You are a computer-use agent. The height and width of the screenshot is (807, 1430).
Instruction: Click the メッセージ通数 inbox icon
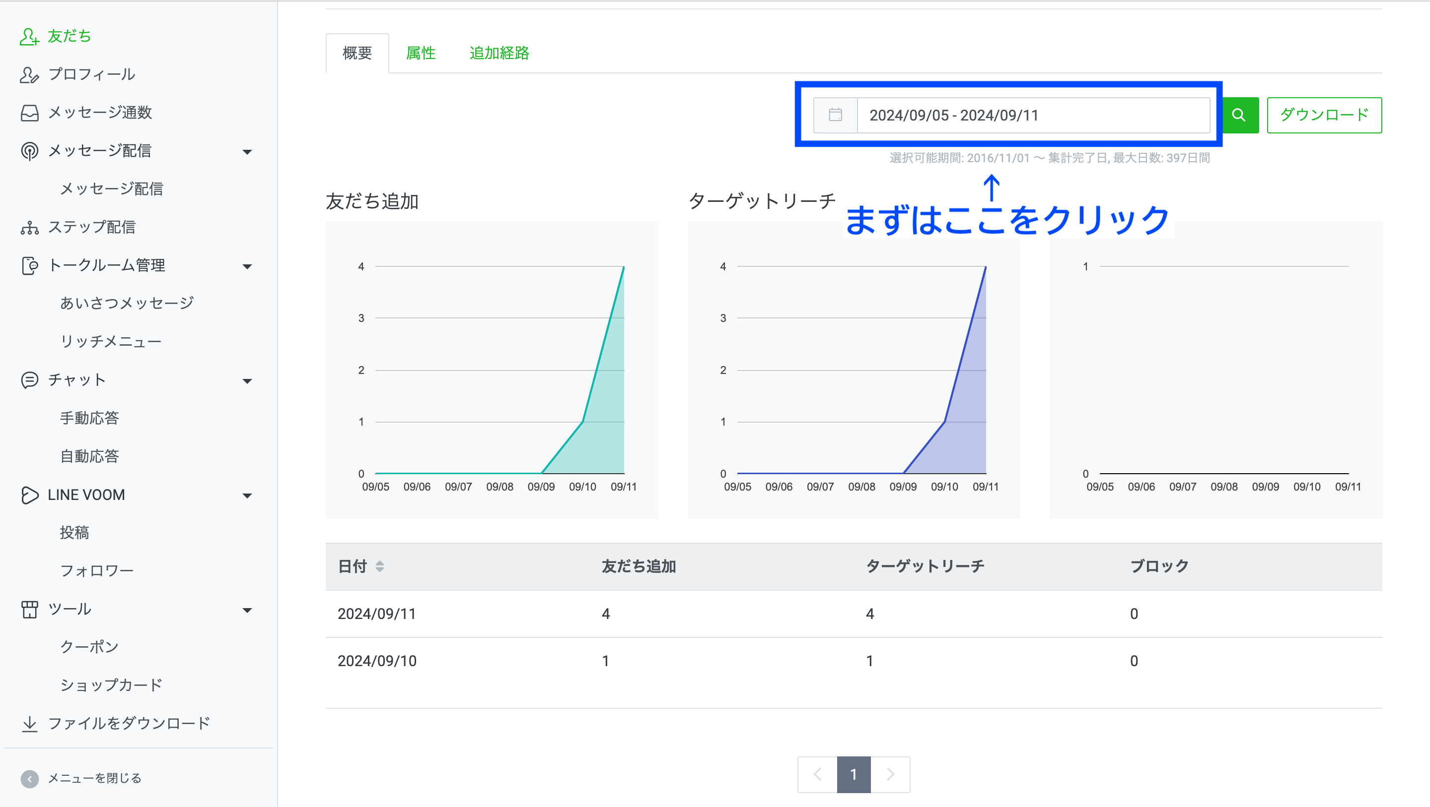click(29, 113)
